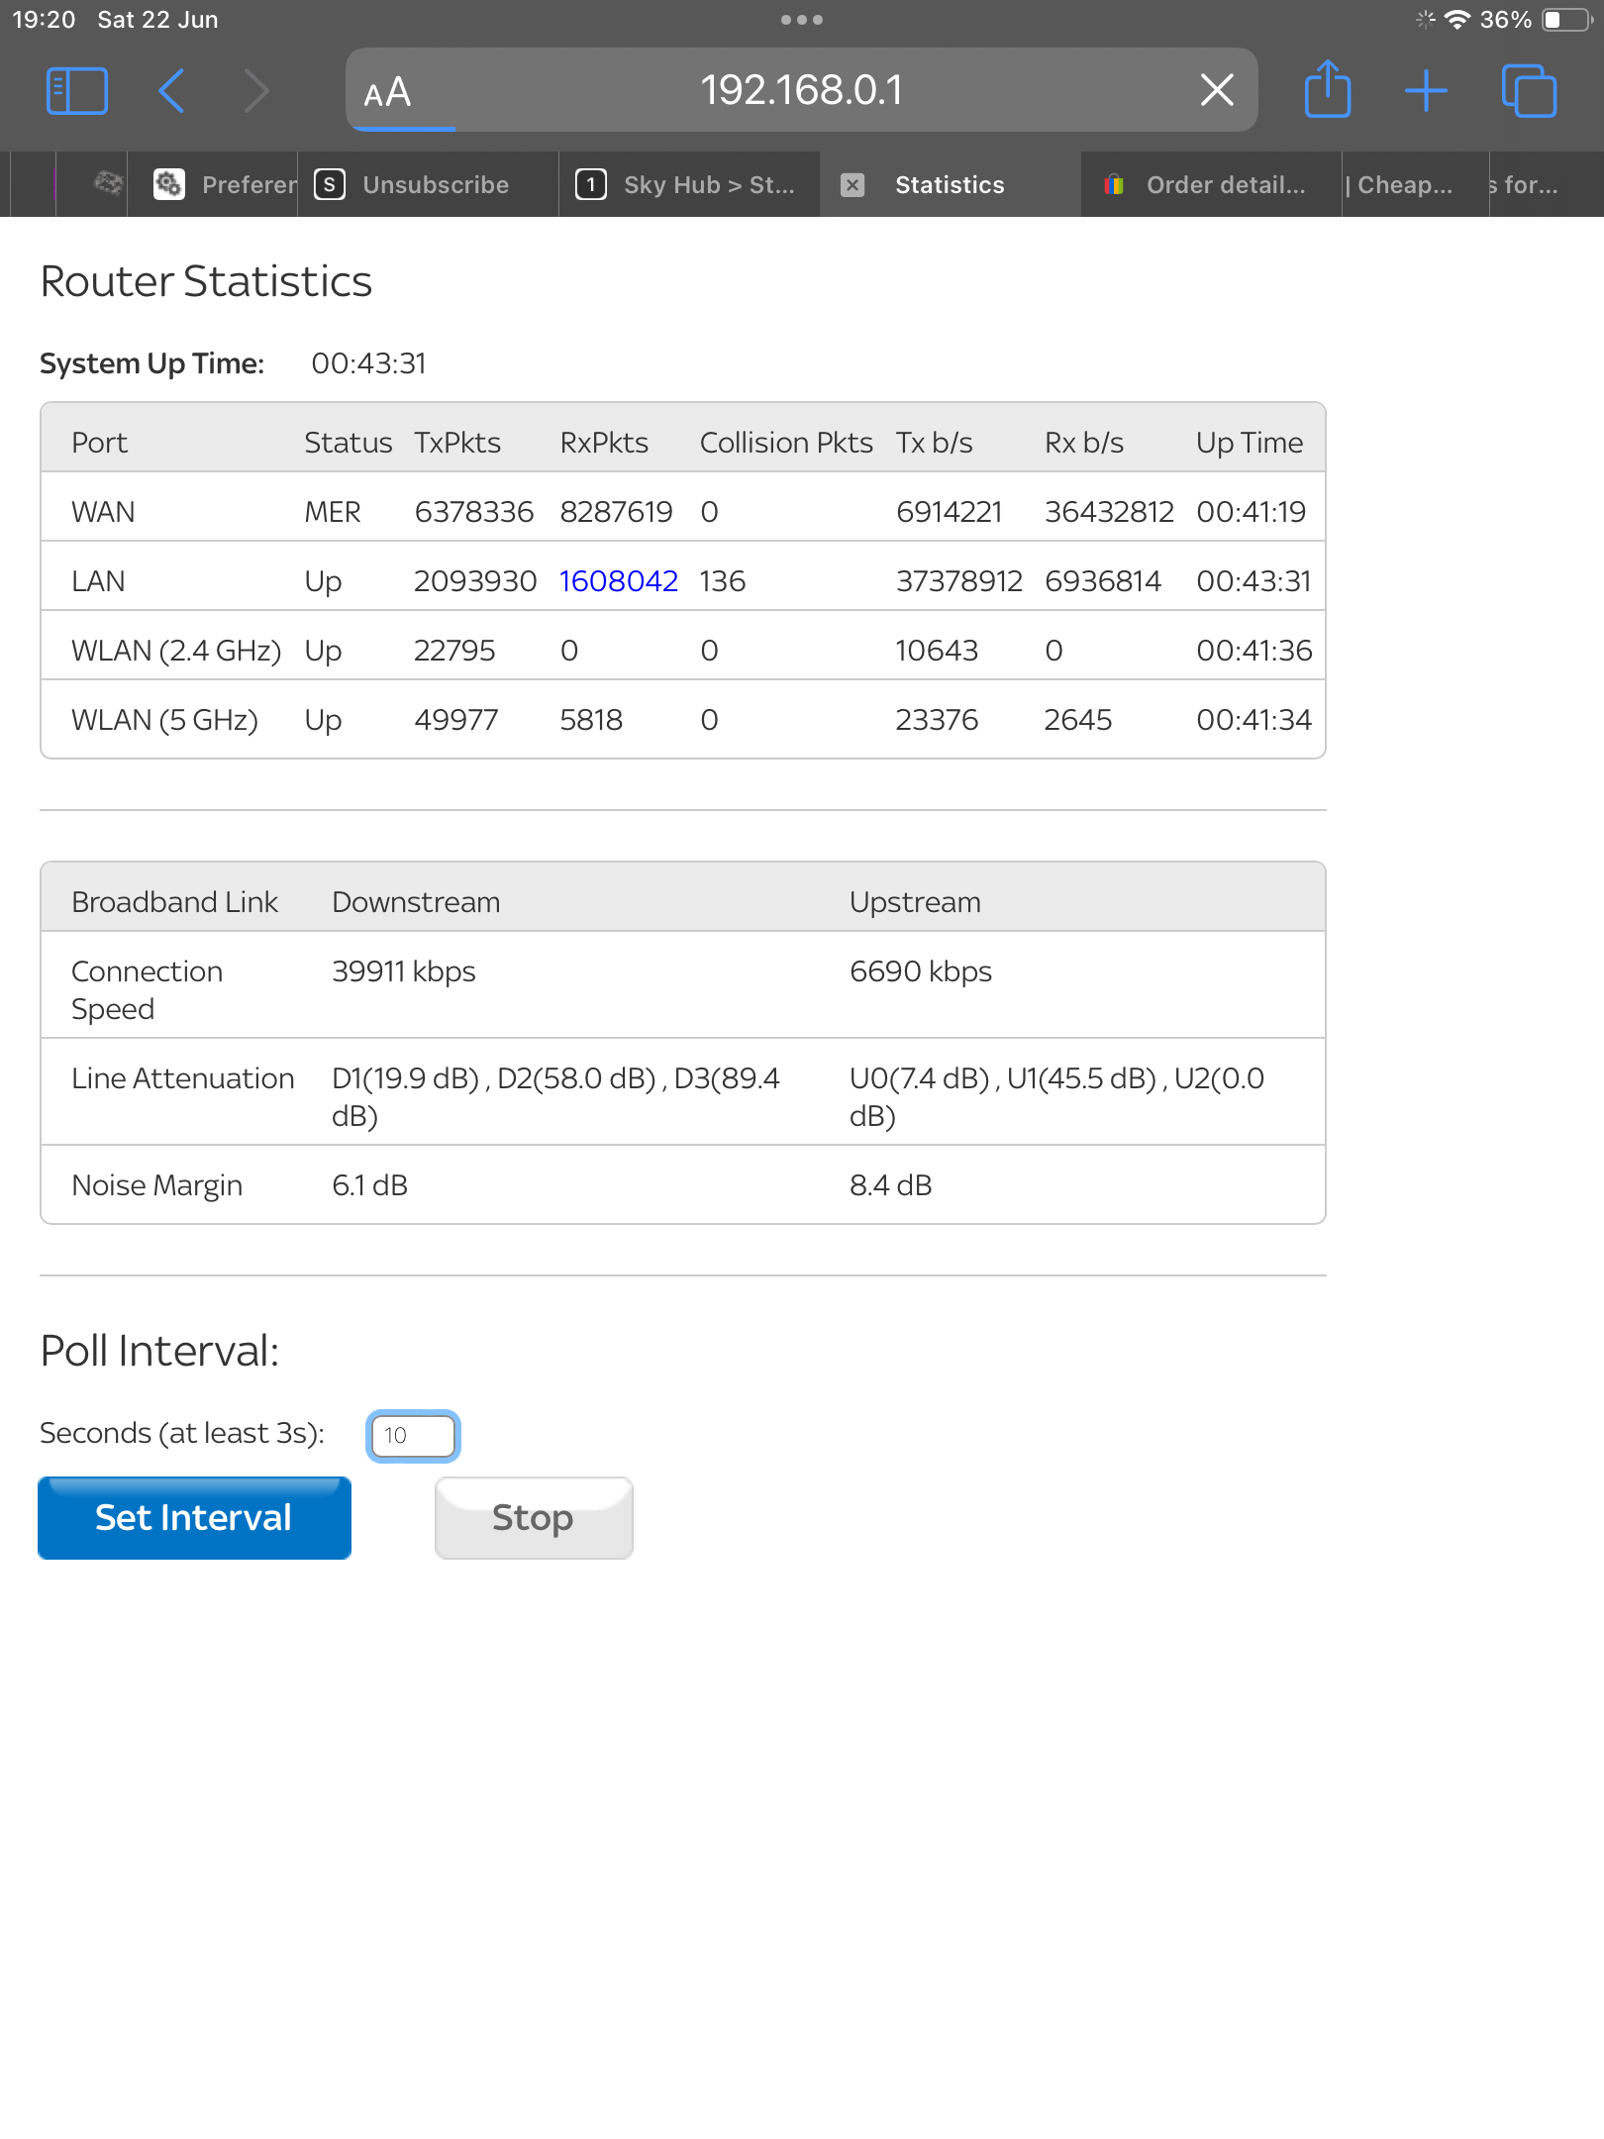Tap the LAN RxPkts 1608042 link
Image resolution: width=1604 pixels, height=2139 pixels.
(x=618, y=581)
